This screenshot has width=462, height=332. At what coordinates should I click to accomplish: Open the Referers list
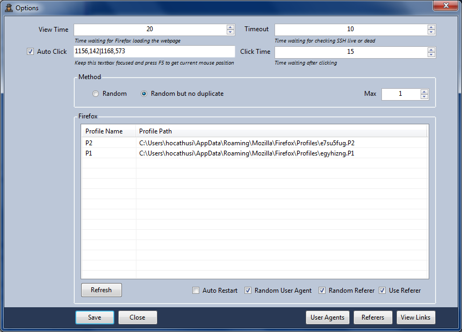pos(373,317)
